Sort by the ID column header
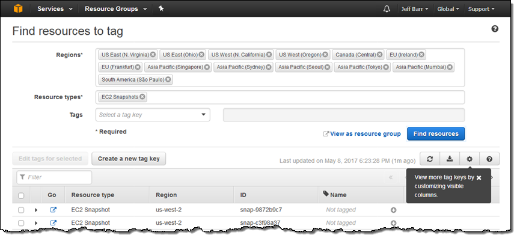This screenshot has height=238, width=517. (243, 195)
